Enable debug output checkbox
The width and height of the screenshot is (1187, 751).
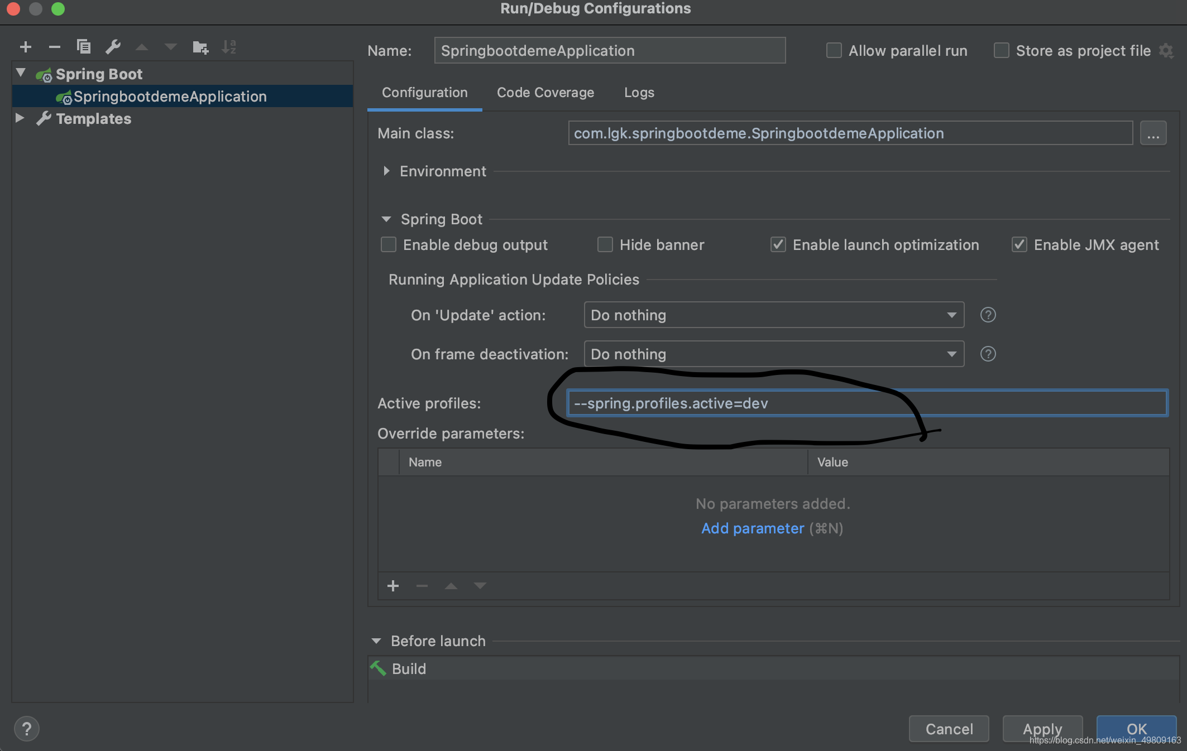pyautogui.click(x=388, y=245)
